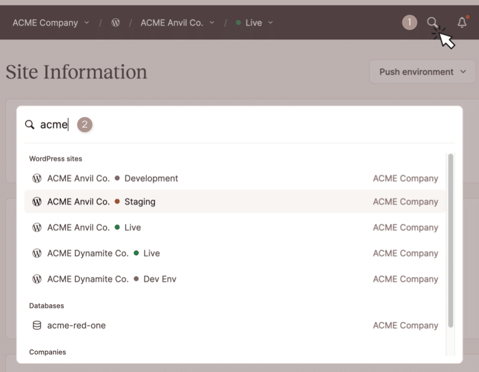Click the orange Staging status dot
Screen dimensions: 479x372
click(116, 202)
